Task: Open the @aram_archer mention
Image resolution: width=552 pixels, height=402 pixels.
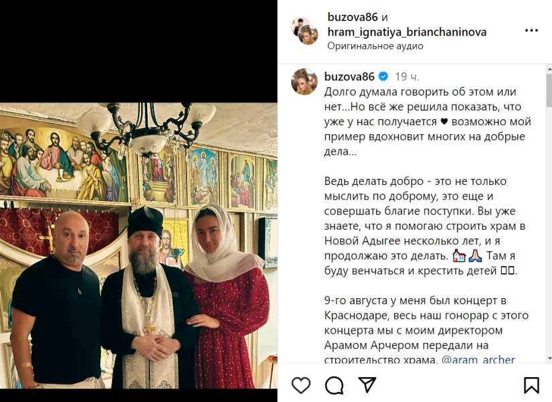Action: tap(478, 359)
